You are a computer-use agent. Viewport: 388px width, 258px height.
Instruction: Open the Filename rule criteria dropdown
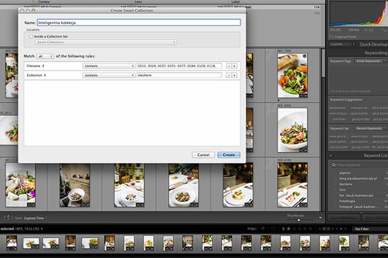(35, 66)
